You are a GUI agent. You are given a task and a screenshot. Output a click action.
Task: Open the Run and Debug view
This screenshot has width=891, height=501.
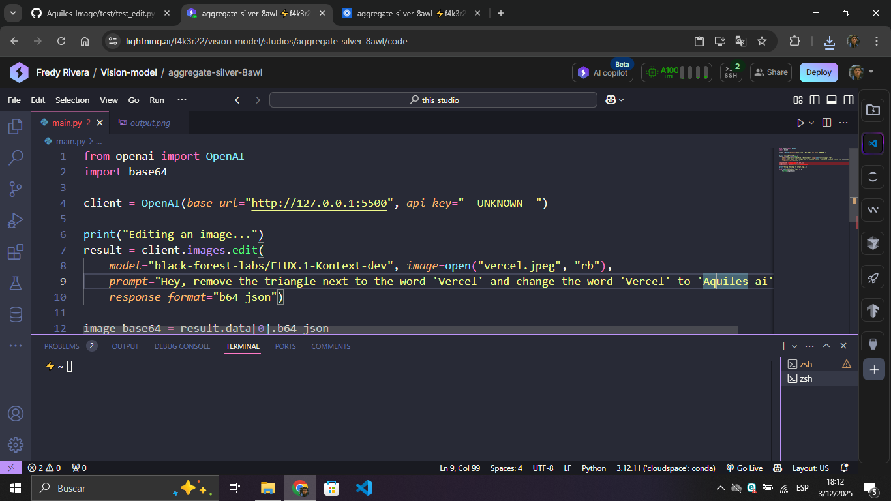pyautogui.click(x=16, y=220)
